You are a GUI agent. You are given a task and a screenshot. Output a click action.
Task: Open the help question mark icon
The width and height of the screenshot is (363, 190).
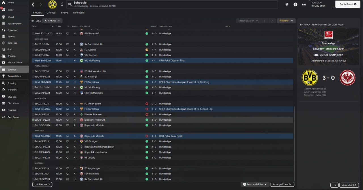pyautogui.click(x=295, y=5)
